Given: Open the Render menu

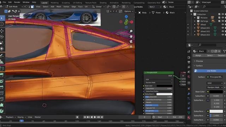Looking at the screenshot, I should 17,2.
